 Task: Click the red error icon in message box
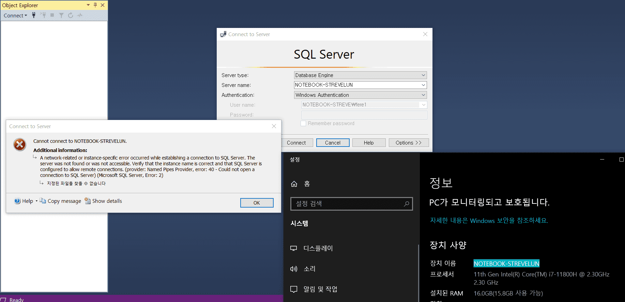click(20, 145)
